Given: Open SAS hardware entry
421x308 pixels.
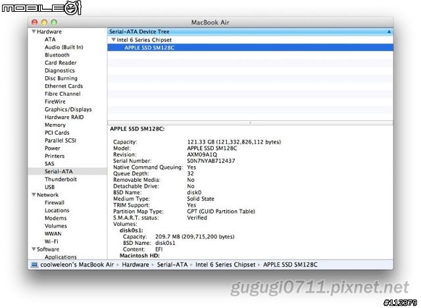Looking at the screenshot, I should tap(49, 164).
